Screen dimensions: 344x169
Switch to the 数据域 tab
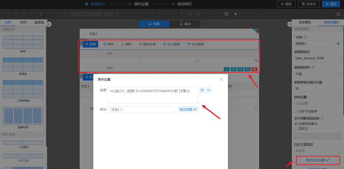click(39, 22)
